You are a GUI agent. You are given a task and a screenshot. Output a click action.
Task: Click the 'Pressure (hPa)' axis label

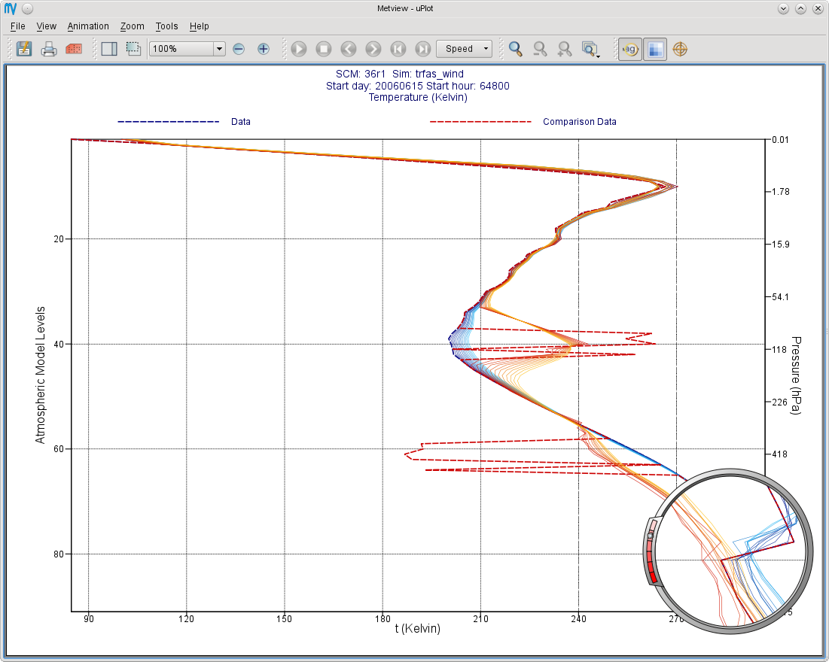796,375
